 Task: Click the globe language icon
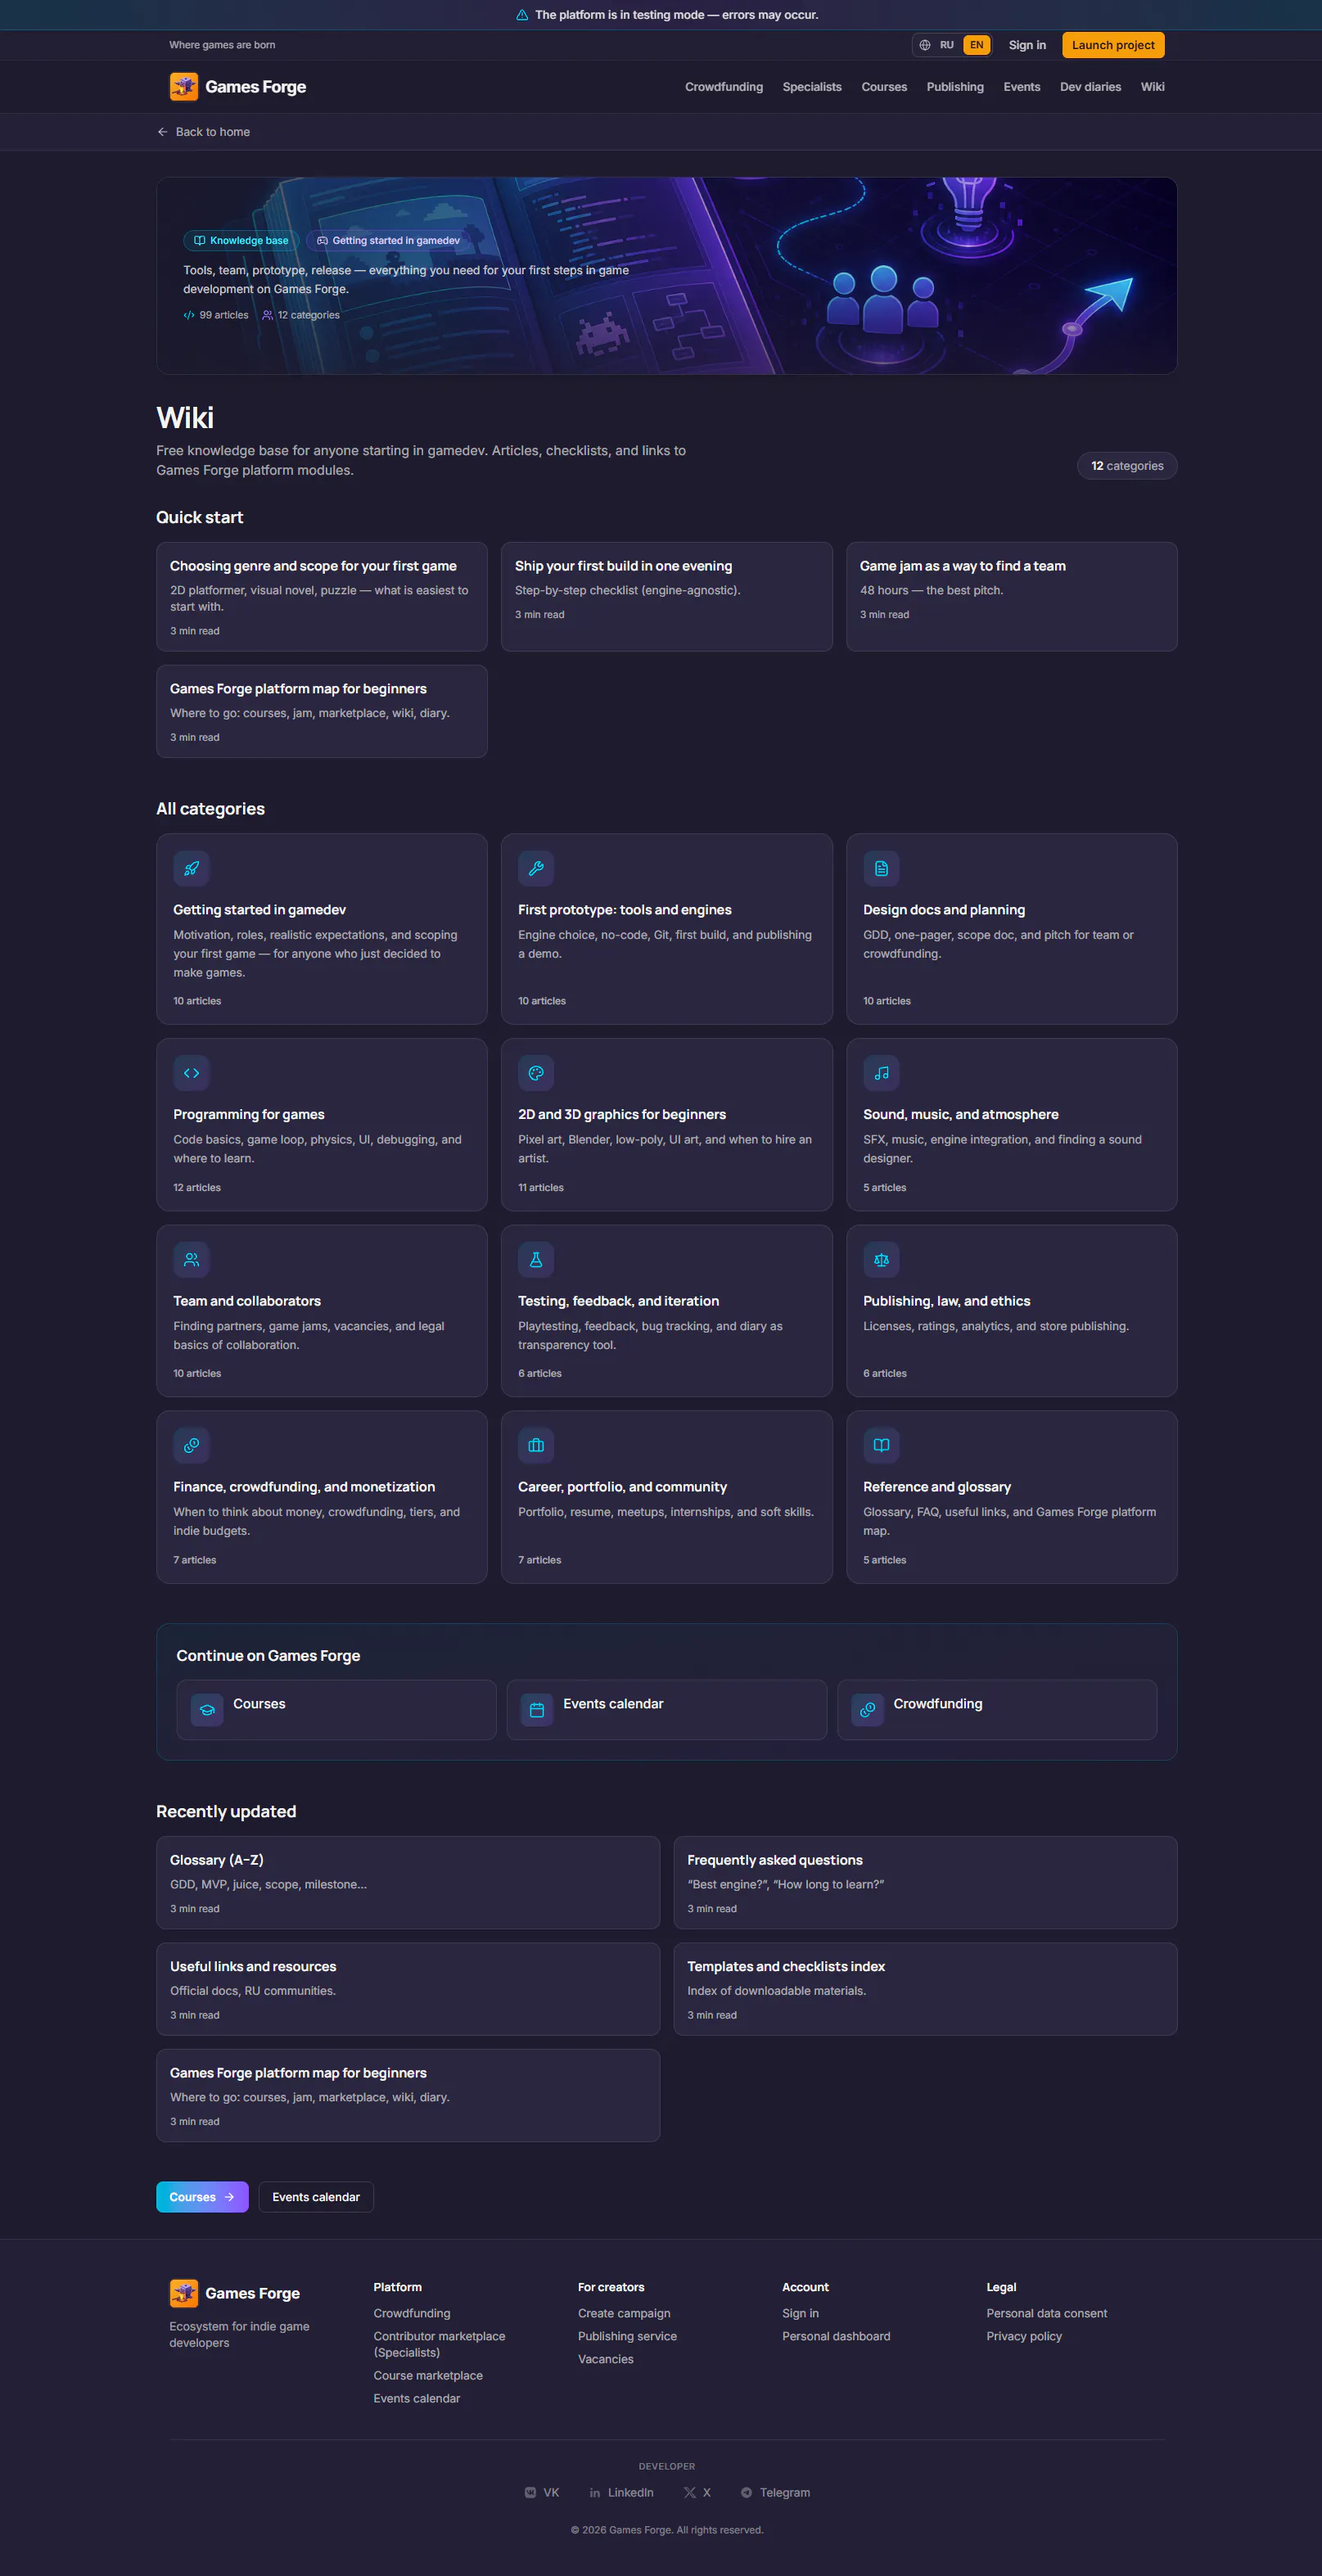(x=925, y=45)
